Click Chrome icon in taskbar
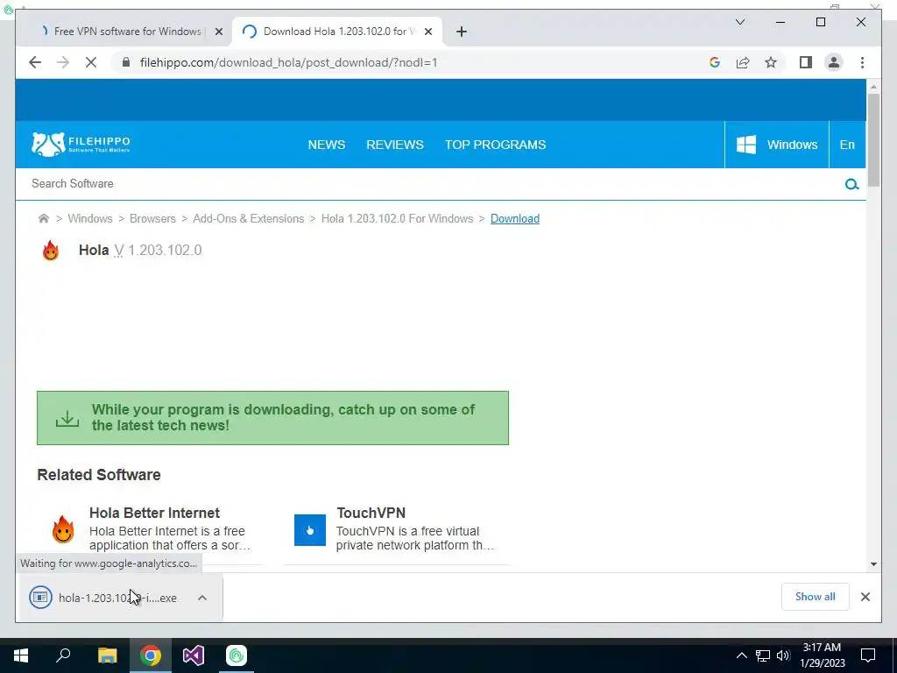 (x=150, y=655)
